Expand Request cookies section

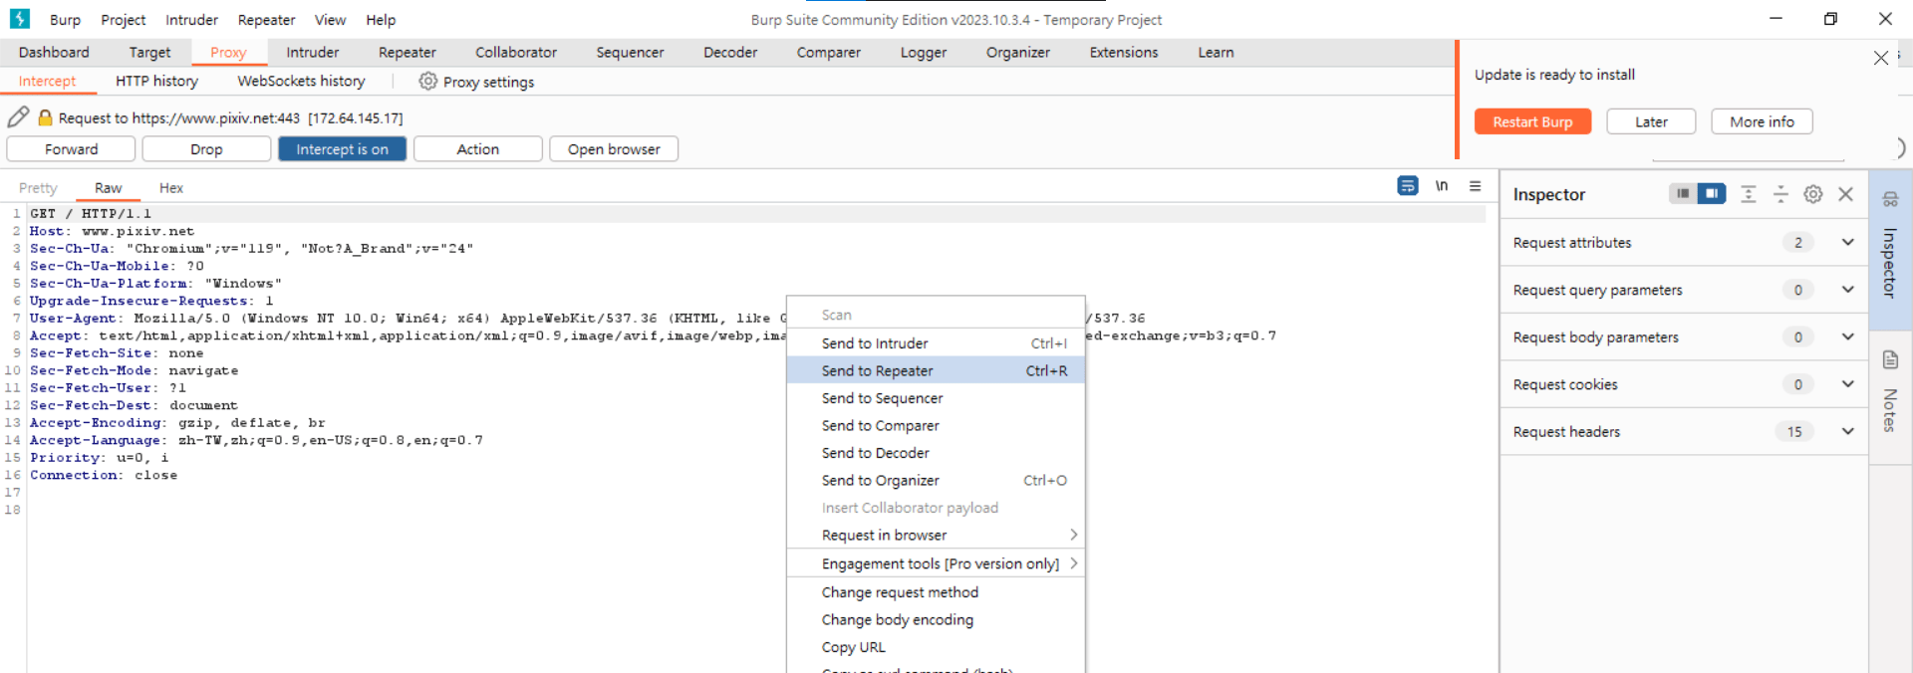[x=1847, y=384]
